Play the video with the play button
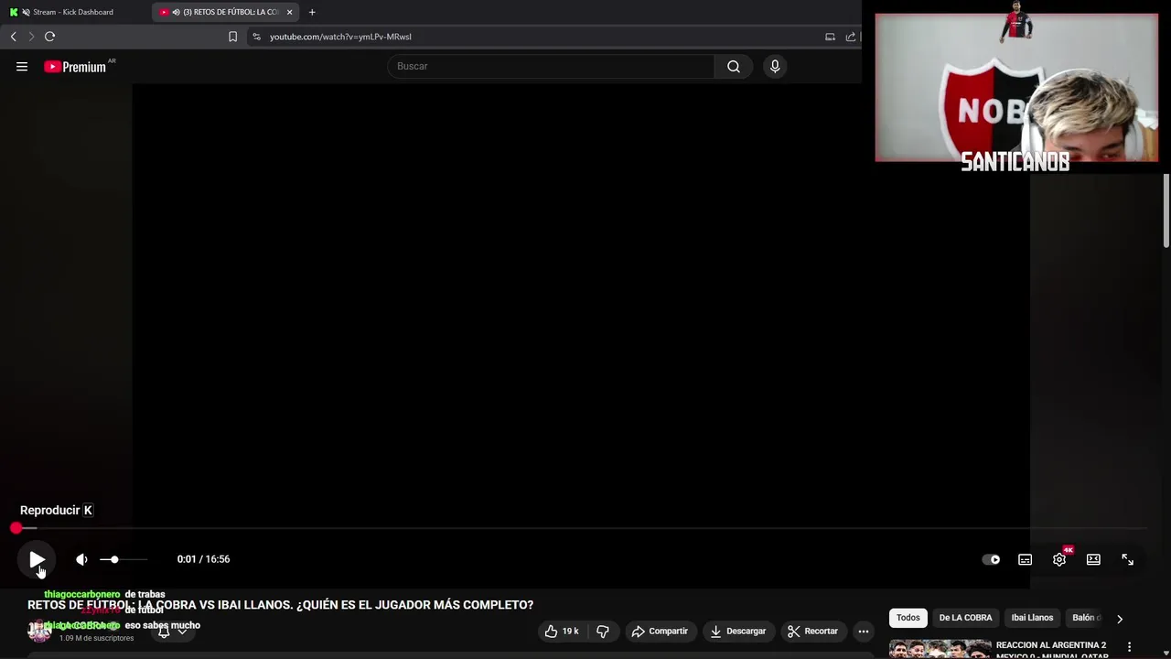 point(37,559)
